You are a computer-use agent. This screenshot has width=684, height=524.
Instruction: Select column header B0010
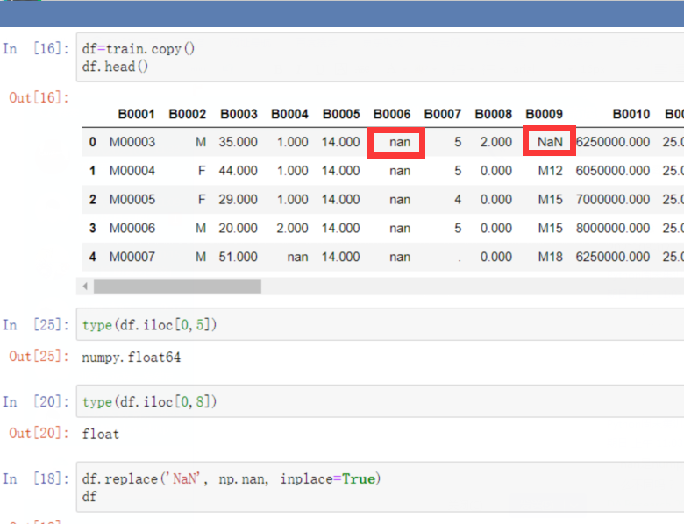point(631,114)
